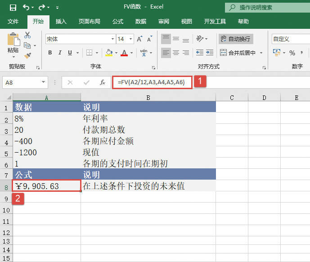Click the Insert Function fx icon
This screenshot has width=310, height=262.
102,82
